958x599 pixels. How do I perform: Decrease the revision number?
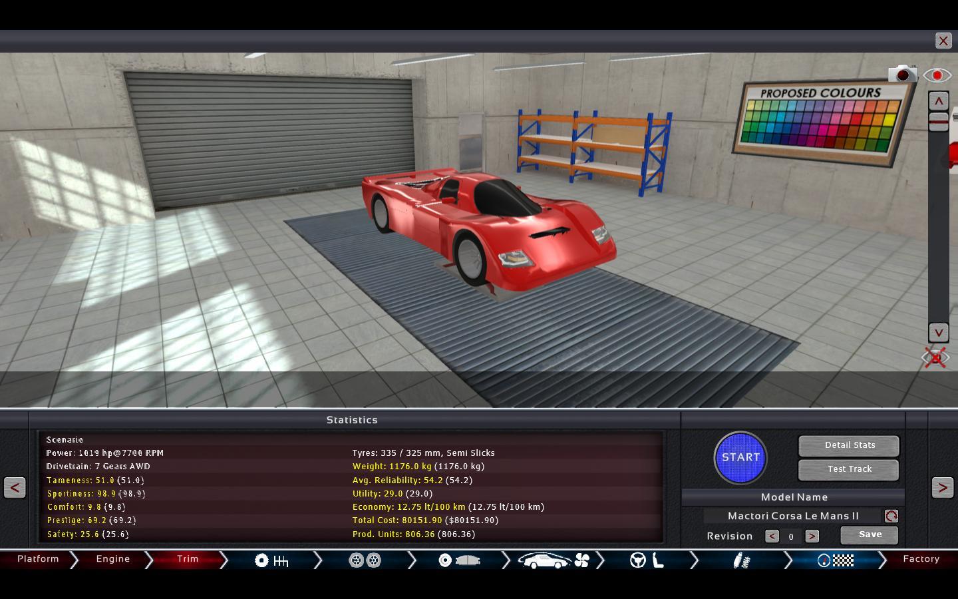point(772,536)
